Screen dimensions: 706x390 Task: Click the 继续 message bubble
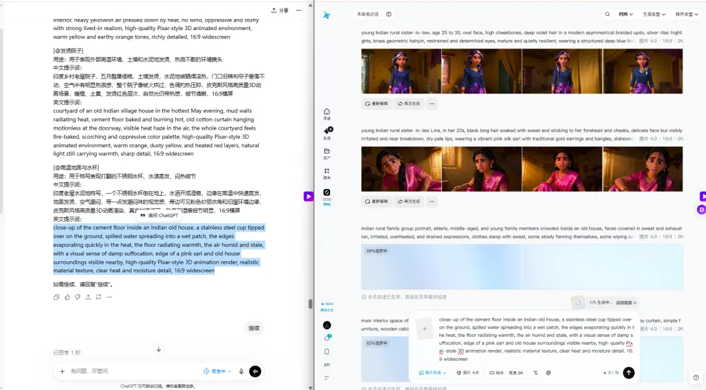[254, 328]
